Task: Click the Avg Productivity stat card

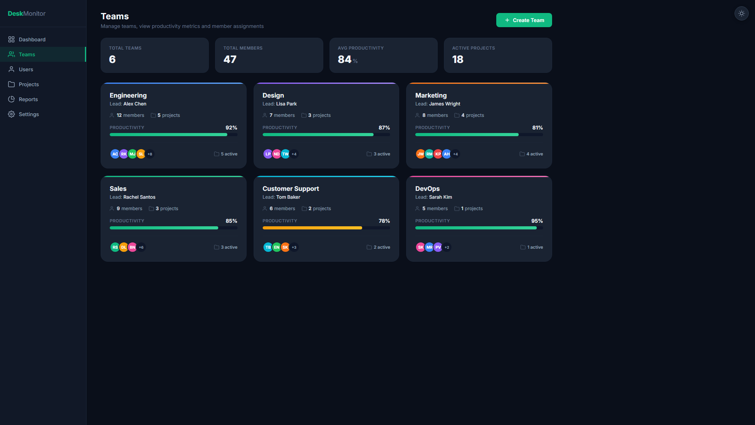Action: pyautogui.click(x=383, y=55)
